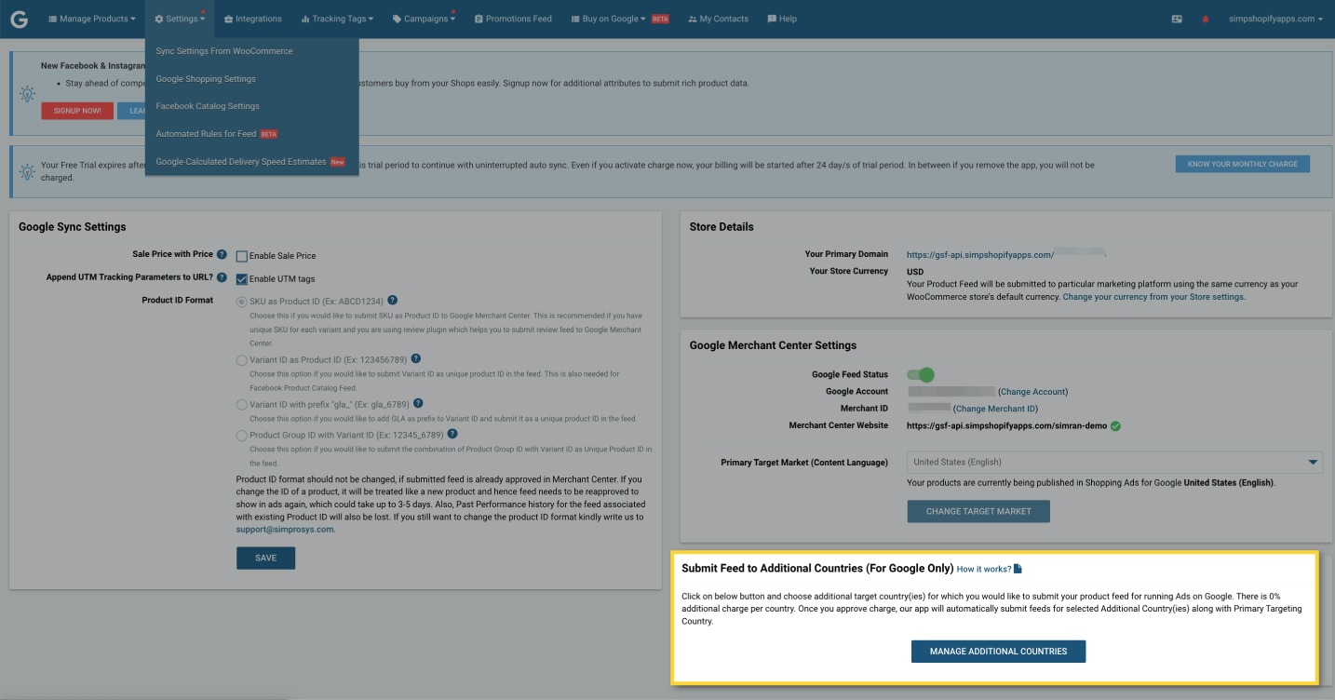Click the green verified checkmark icon
This screenshot has width=1335, height=700.
pos(1115,426)
